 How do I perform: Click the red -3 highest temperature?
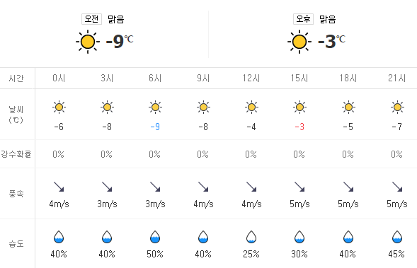299,127
